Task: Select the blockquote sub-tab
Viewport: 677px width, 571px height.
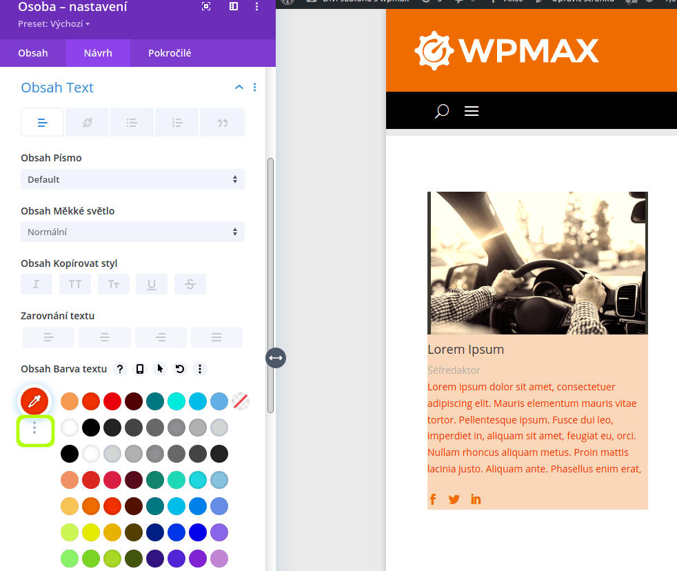Action: tap(223, 123)
